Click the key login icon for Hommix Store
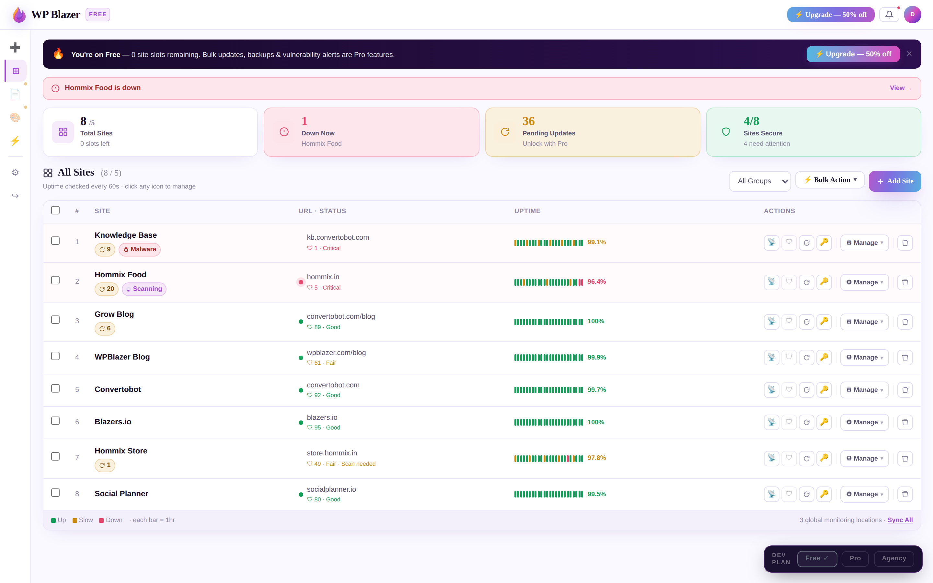This screenshot has height=583, width=933. [824, 458]
